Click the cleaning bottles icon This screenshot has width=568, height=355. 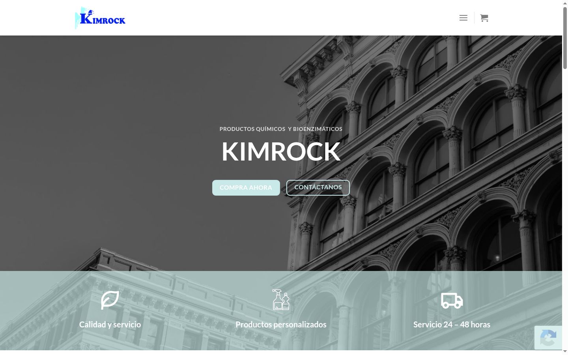281,300
